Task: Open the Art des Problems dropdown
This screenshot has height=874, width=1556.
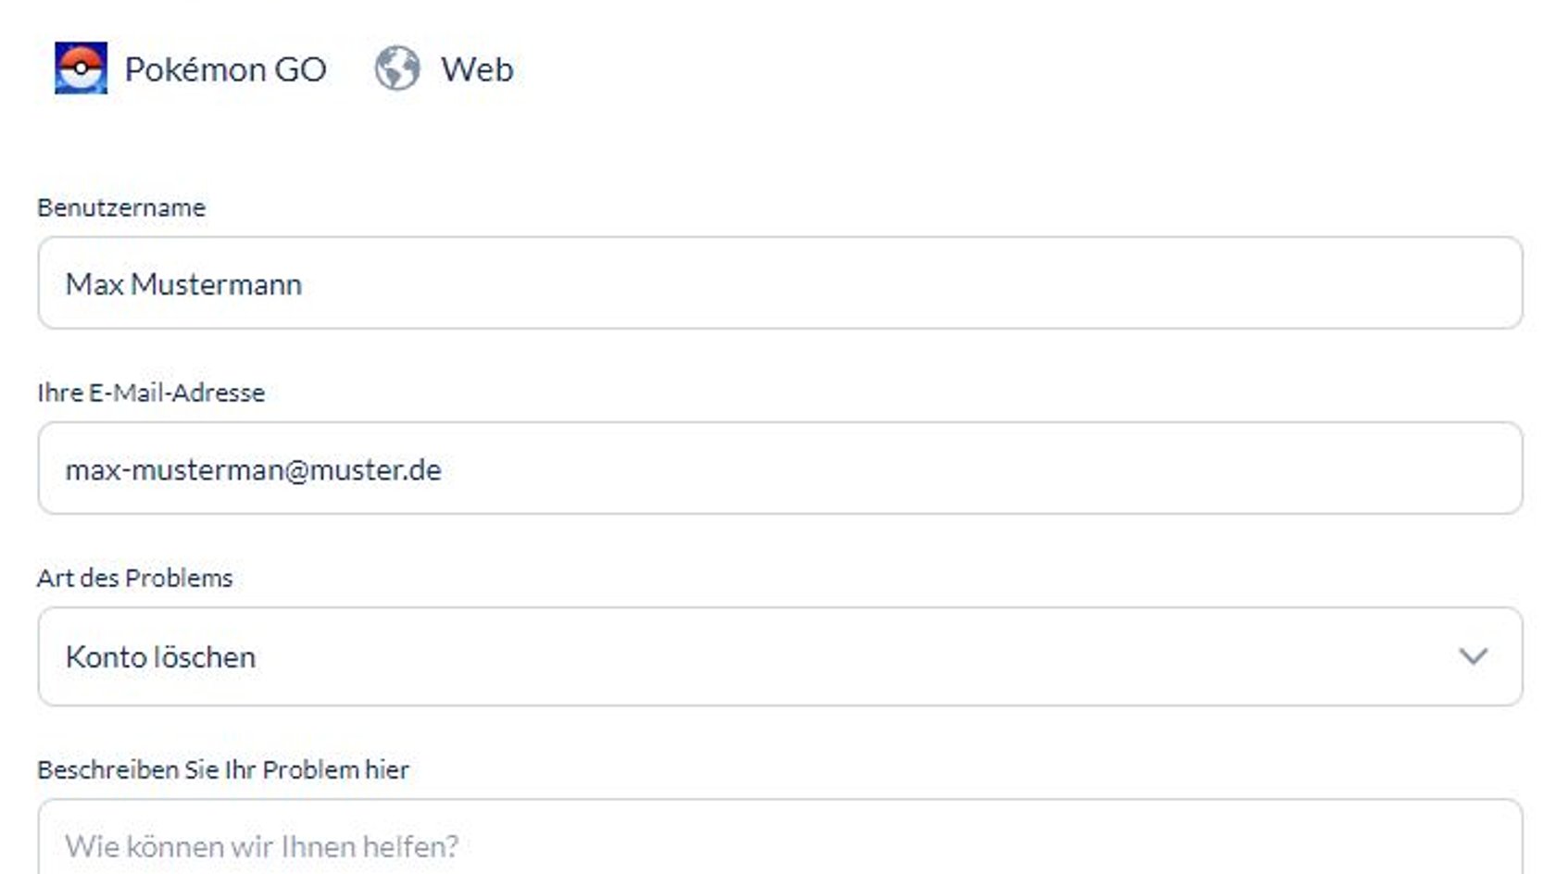Action: [x=780, y=656]
